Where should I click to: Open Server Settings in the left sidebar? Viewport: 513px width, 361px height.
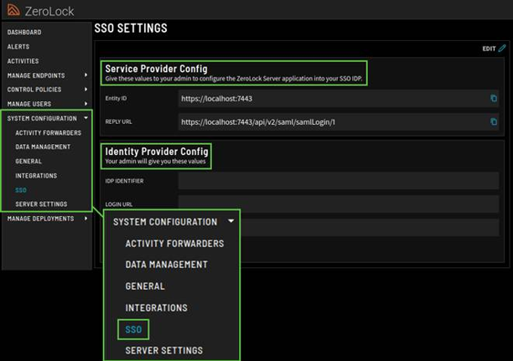[x=41, y=204]
